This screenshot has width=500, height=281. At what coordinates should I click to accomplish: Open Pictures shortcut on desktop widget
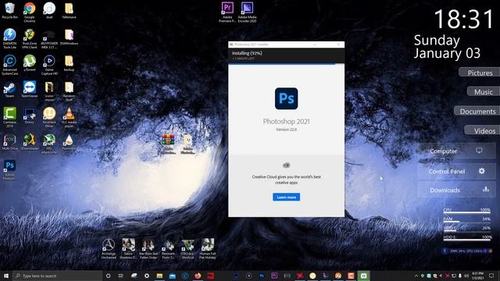click(479, 73)
